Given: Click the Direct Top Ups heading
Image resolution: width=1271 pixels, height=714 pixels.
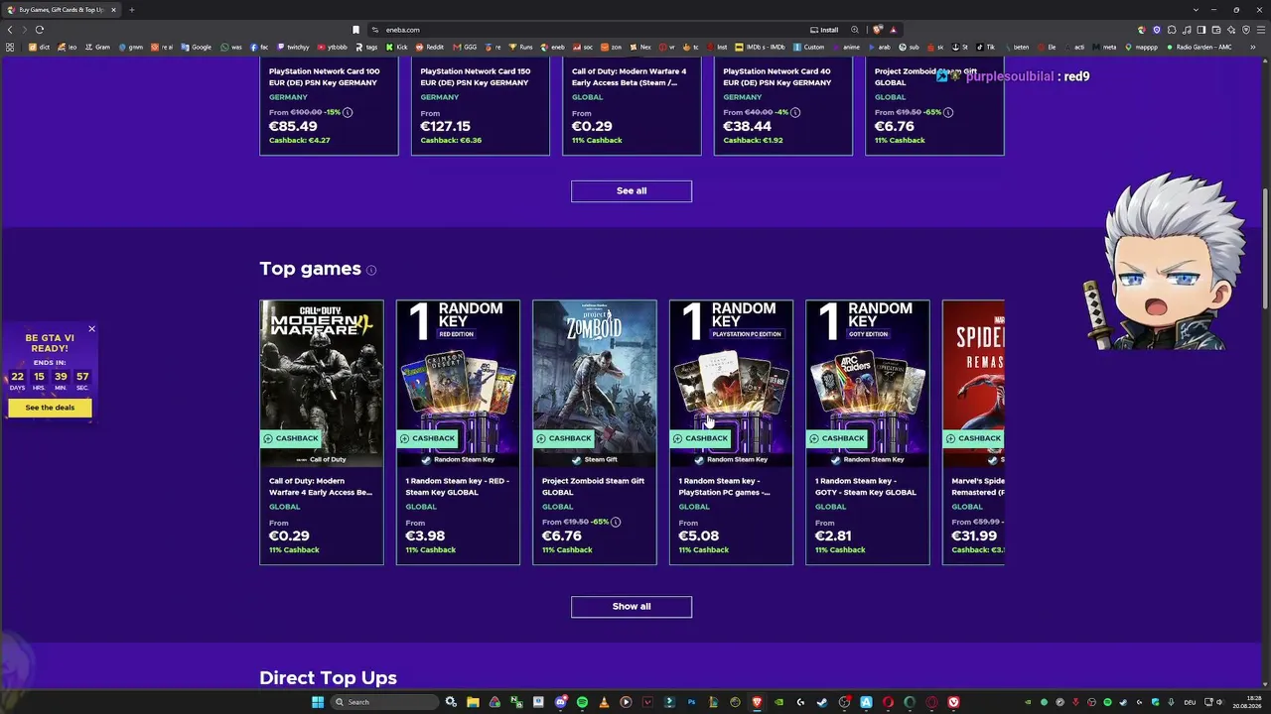Looking at the screenshot, I should pyautogui.click(x=328, y=678).
